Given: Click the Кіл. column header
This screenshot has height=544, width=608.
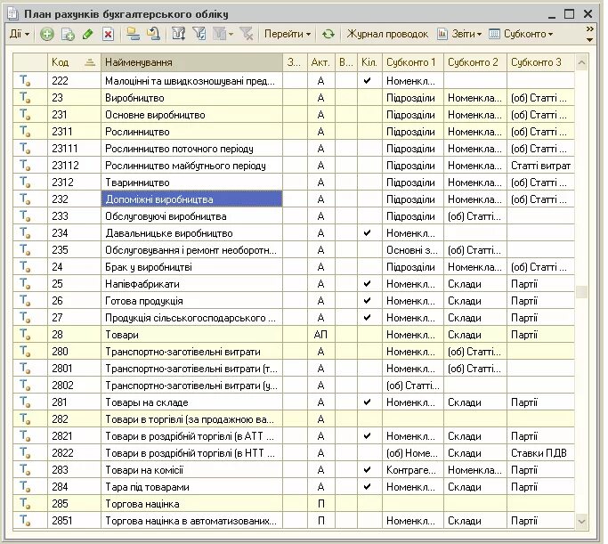Looking at the screenshot, I should coord(369,62).
